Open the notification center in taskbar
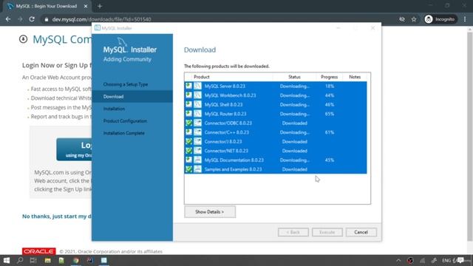This screenshot has width=473, height=266. point(460,260)
